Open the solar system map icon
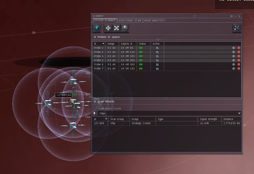Viewport: 254px width, 174px height. pyautogui.click(x=237, y=28)
